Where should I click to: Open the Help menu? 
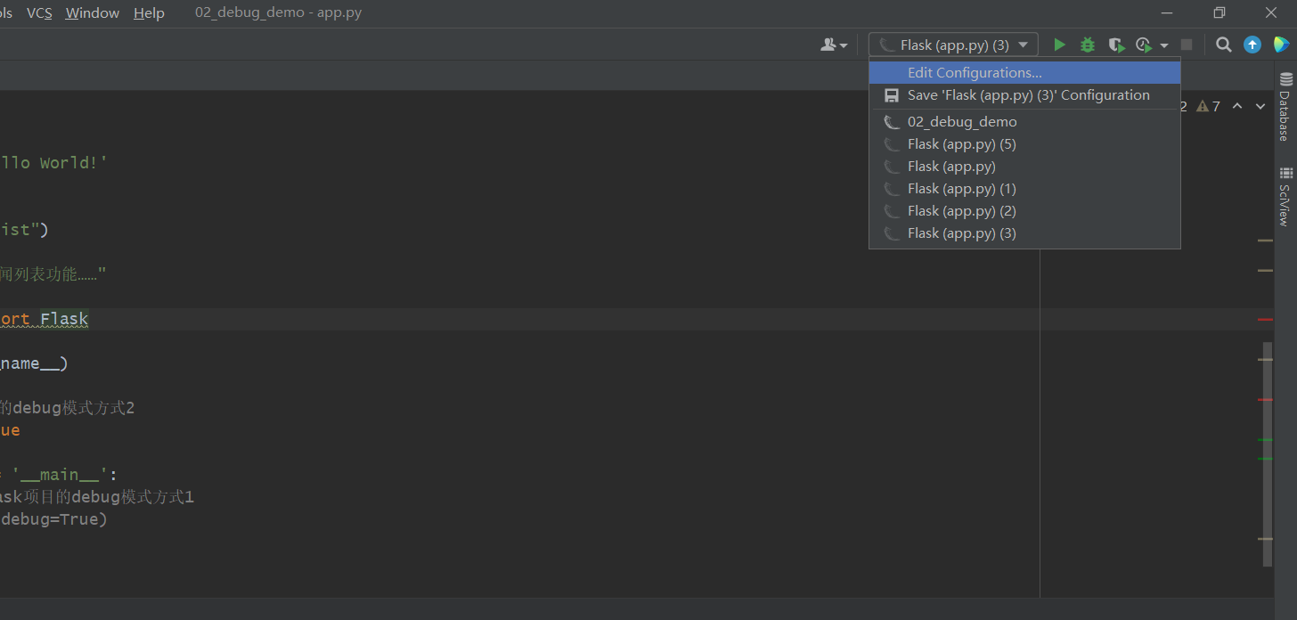point(149,12)
